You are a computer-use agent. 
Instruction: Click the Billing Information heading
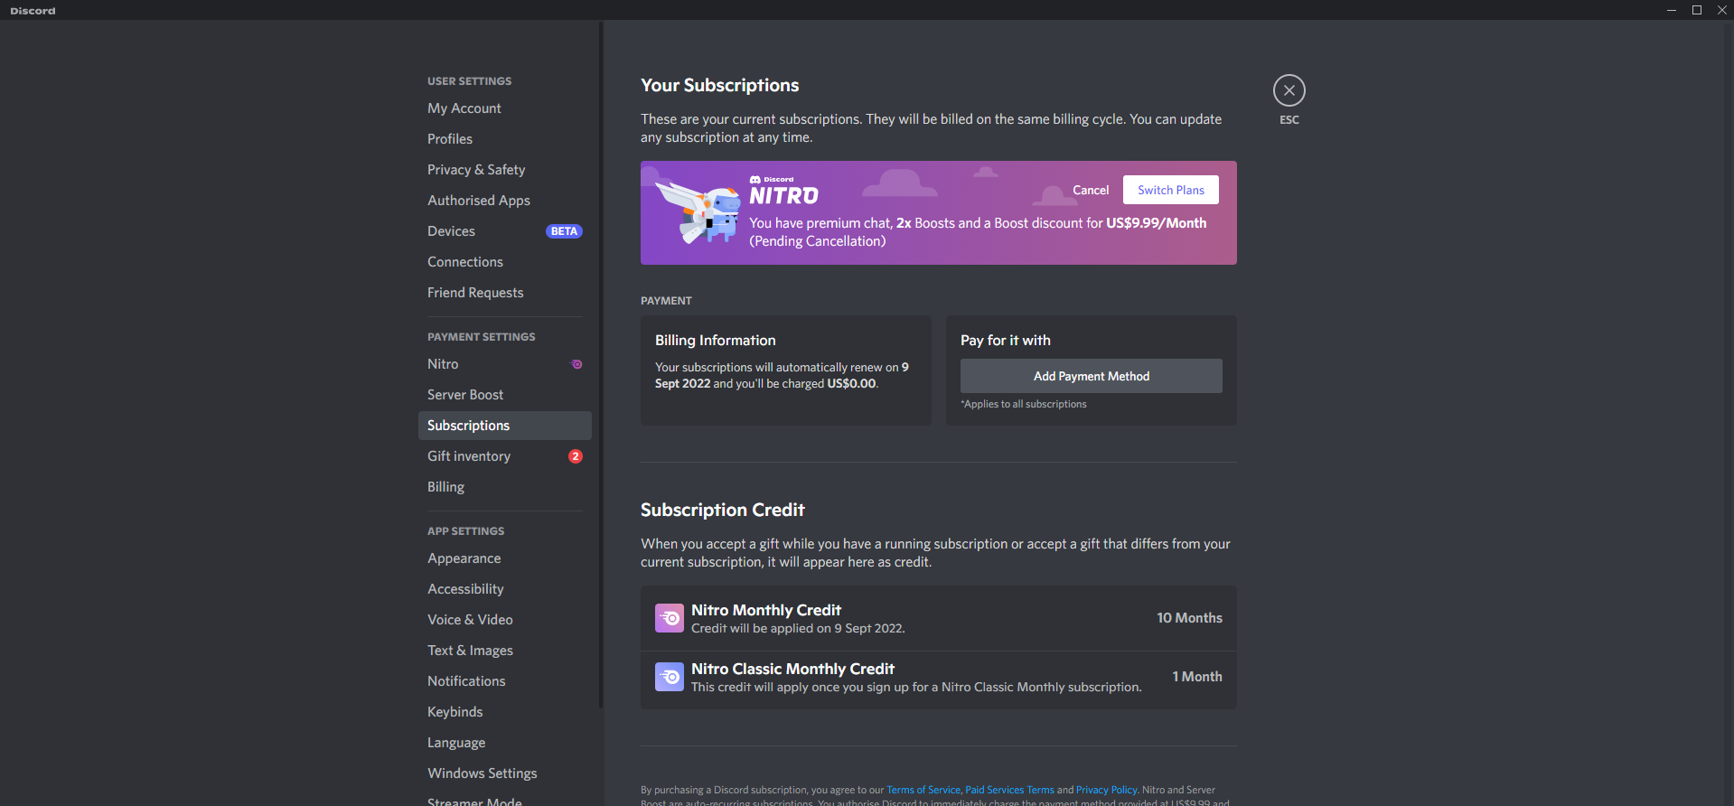tap(715, 341)
